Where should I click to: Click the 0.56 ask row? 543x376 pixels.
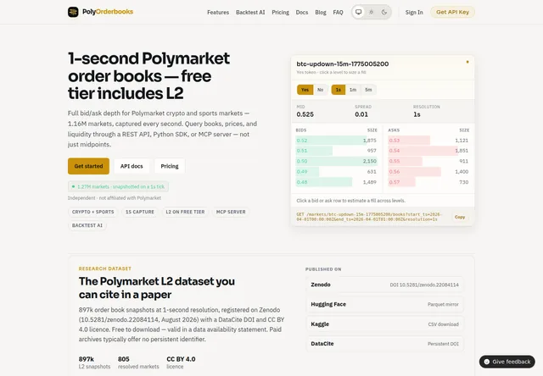click(x=428, y=172)
